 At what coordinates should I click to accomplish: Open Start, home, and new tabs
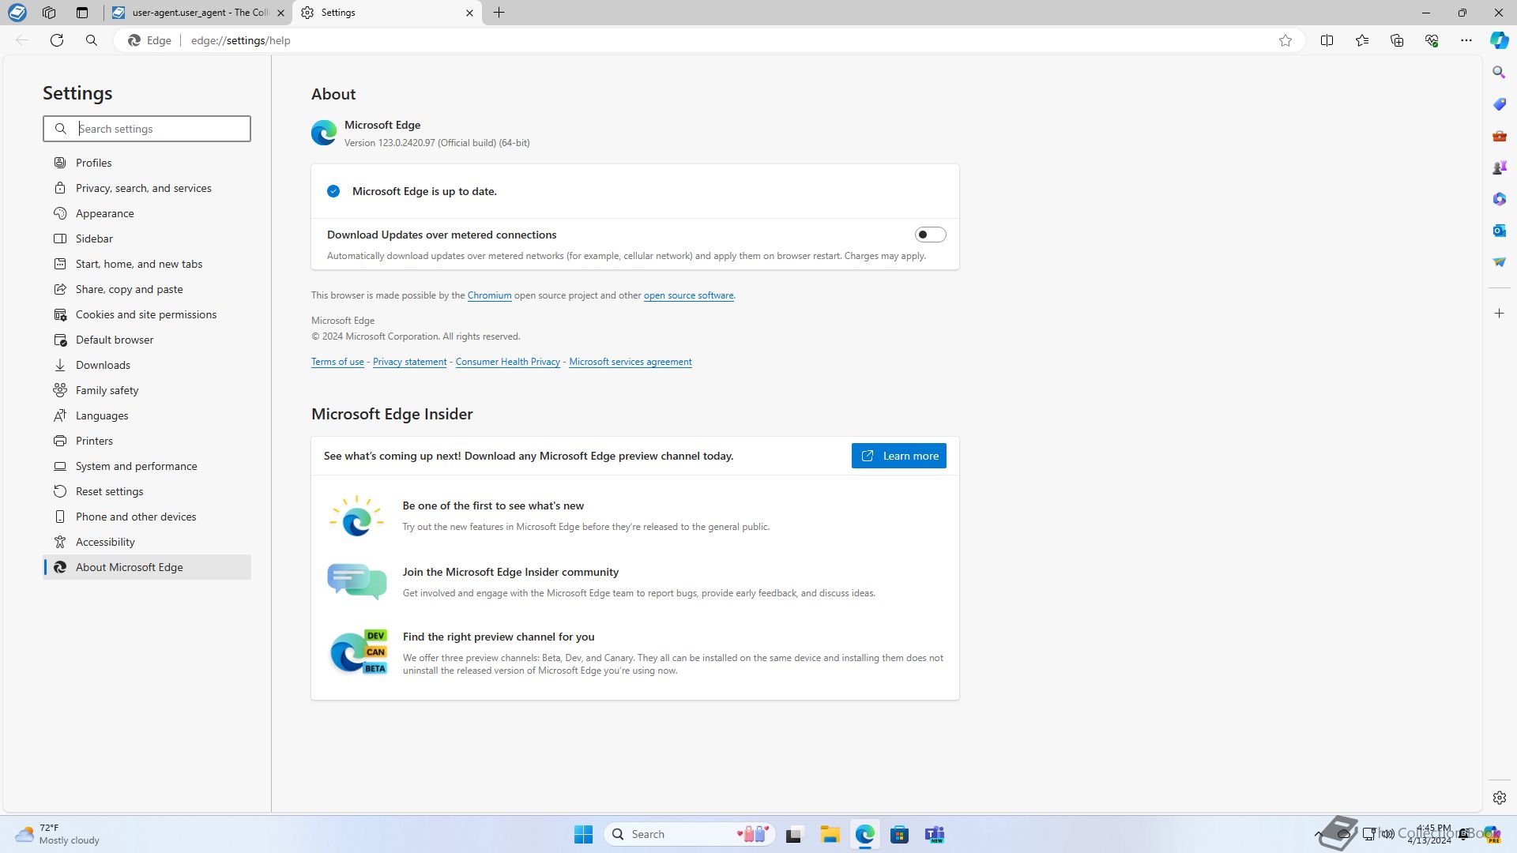[147, 264]
